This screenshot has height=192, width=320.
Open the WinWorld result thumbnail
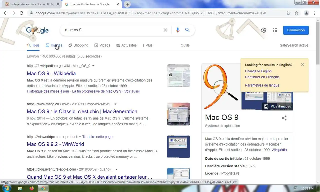[178, 147]
